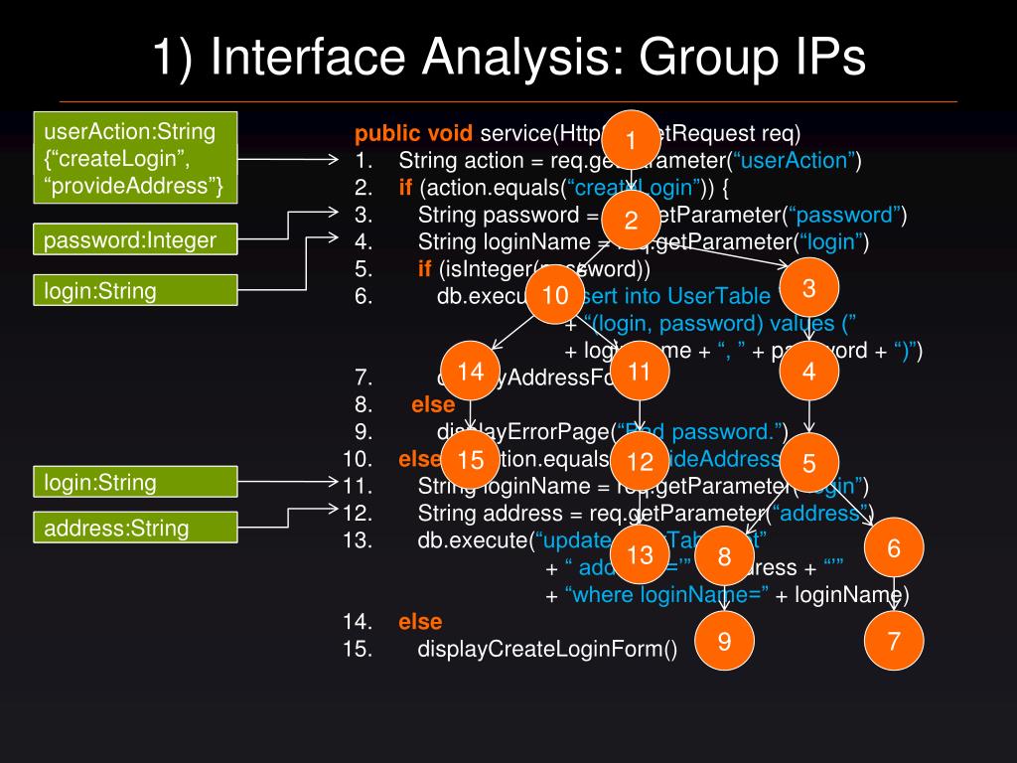Select orange graph node 9
1017x763 pixels.
tap(724, 641)
